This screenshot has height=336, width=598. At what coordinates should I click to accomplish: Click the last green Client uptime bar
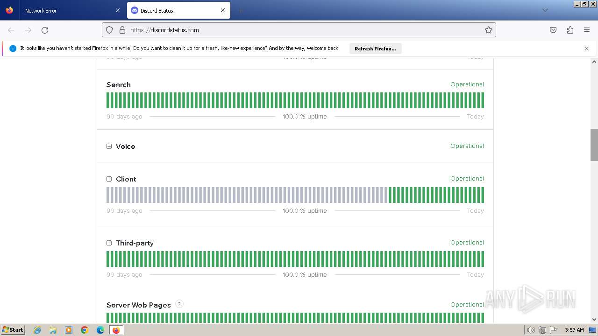(x=483, y=195)
